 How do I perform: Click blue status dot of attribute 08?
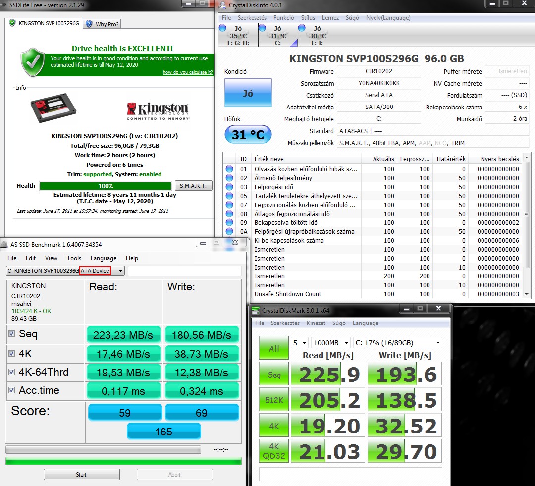coord(229,214)
